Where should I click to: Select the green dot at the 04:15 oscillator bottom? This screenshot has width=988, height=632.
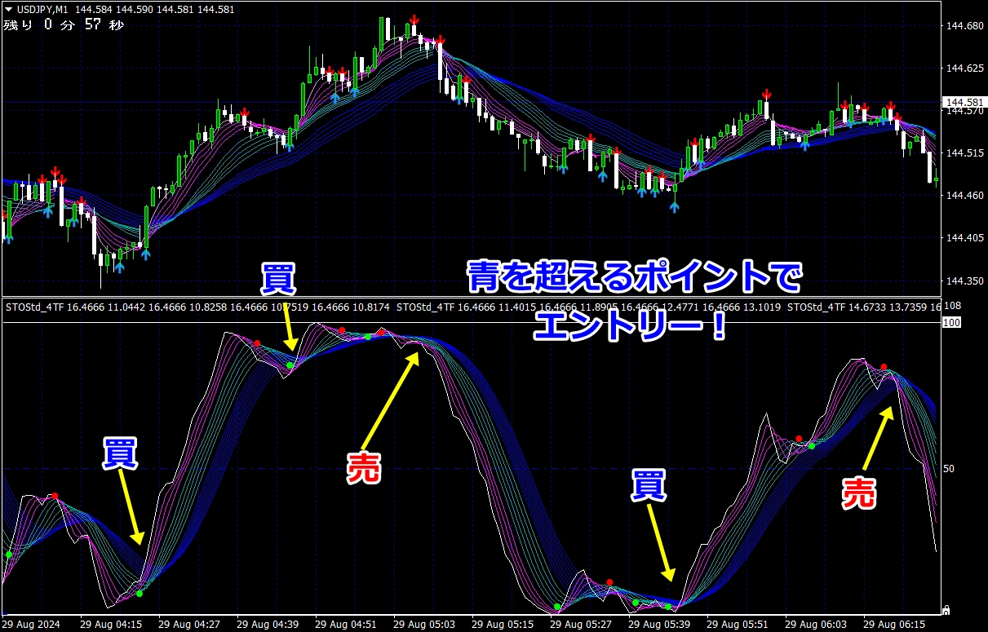point(140,594)
